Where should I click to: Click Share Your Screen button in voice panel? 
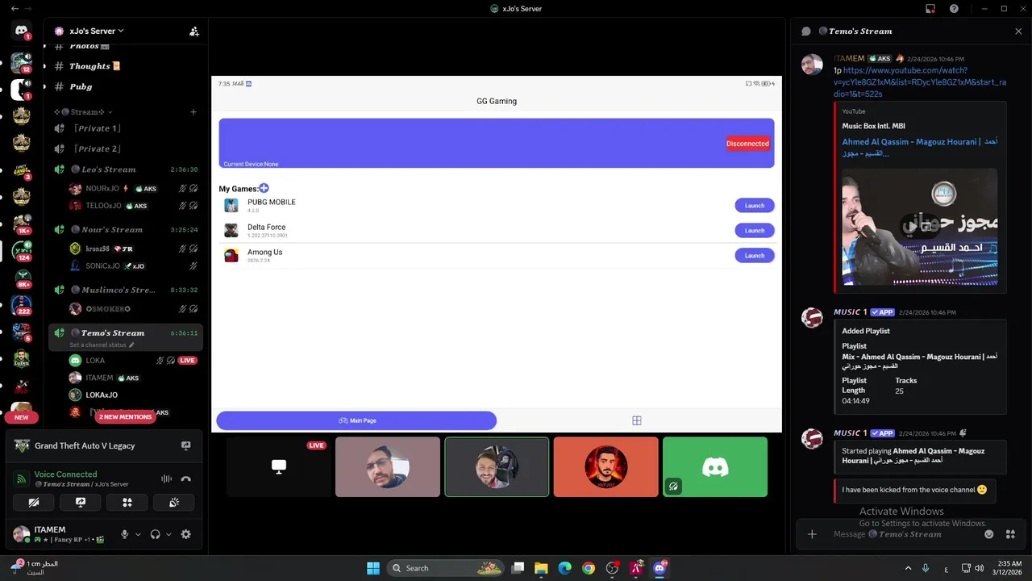coord(81,502)
